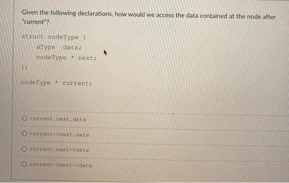This screenshot has height=183, width=289.
Task: Click the closing brace }; of the struct
Action: point(24,68)
